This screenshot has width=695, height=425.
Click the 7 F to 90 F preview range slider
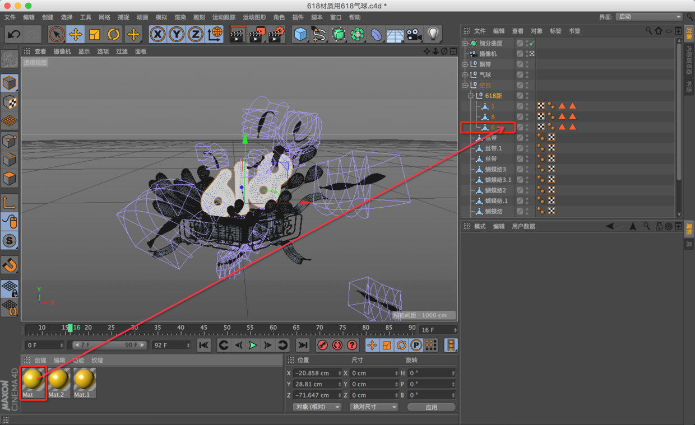[110, 345]
